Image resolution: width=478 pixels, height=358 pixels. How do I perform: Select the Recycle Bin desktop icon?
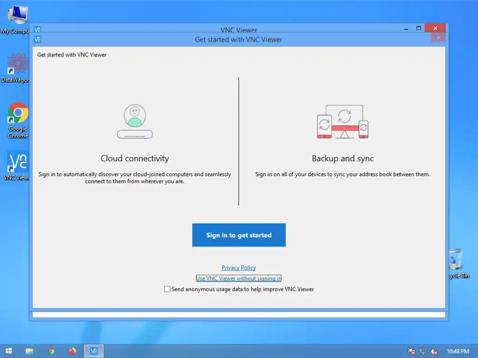coord(457,264)
